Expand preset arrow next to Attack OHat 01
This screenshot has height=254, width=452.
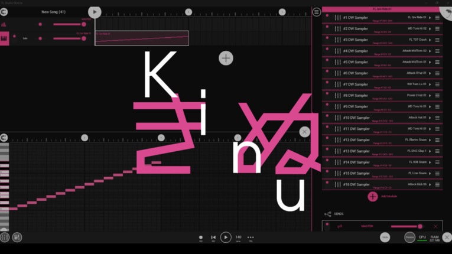pos(430,73)
